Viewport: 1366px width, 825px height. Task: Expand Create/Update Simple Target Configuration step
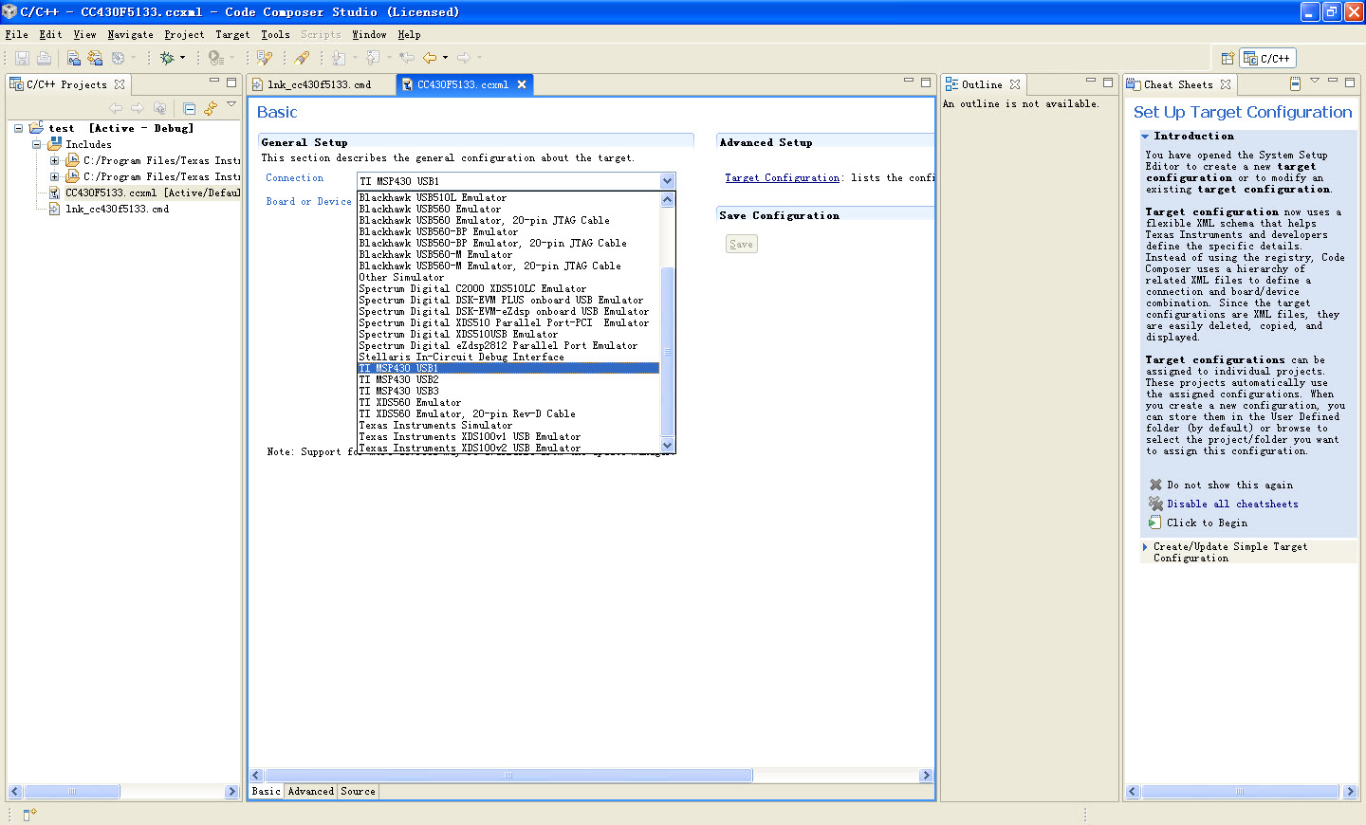pyautogui.click(x=1145, y=547)
